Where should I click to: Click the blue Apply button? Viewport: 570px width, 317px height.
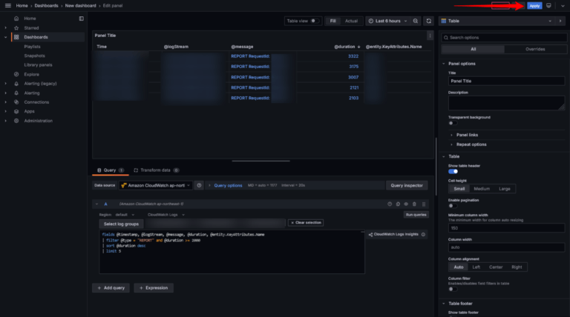click(x=534, y=6)
